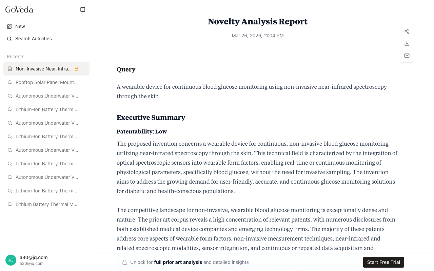434x271 pixels.
Task: Click lock icon in the unlock banner
Action: coord(125,262)
